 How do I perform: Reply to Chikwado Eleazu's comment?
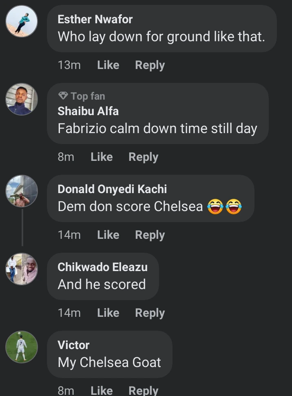(150, 313)
